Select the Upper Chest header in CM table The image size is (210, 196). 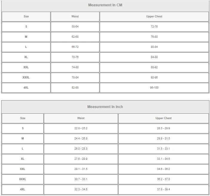154,16
